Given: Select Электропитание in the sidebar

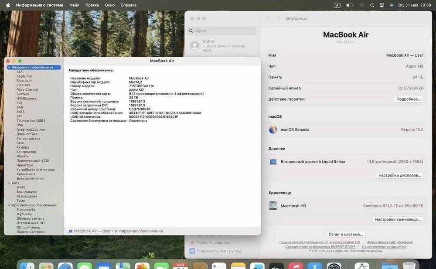Looking at the screenshot, I should point(30,179).
